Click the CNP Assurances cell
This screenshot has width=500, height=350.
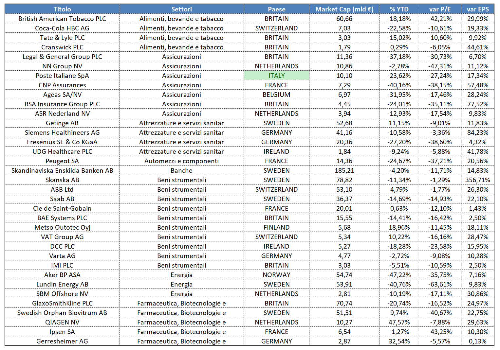tap(62, 85)
